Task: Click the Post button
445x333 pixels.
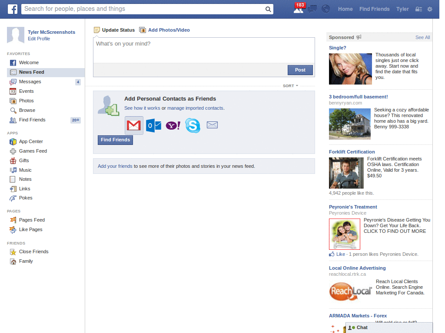Action: [x=300, y=70]
